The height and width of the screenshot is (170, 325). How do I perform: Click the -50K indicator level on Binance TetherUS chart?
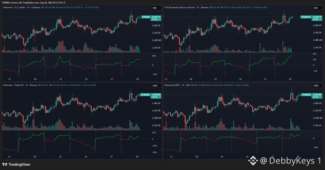[155, 152]
